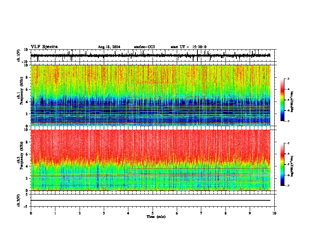309x239 pixels.
Task: Select the "start UT = 15:20:0" label
Action: coord(188,47)
